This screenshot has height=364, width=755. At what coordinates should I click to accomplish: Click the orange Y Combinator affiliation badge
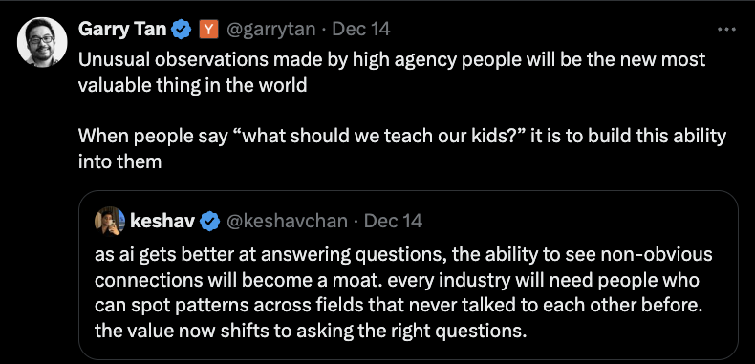pyautogui.click(x=208, y=30)
